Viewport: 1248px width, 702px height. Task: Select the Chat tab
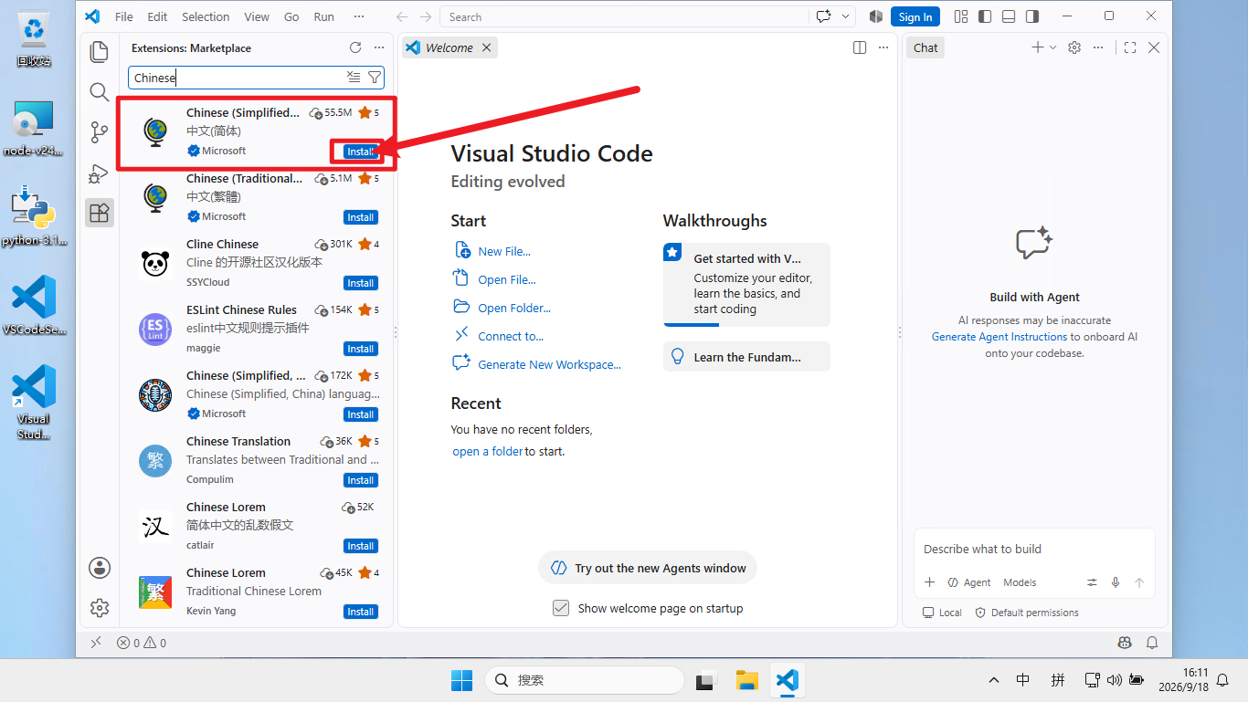click(925, 47)
